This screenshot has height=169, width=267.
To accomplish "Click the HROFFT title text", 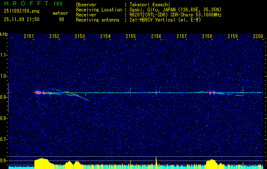I will tap(26, 3).
